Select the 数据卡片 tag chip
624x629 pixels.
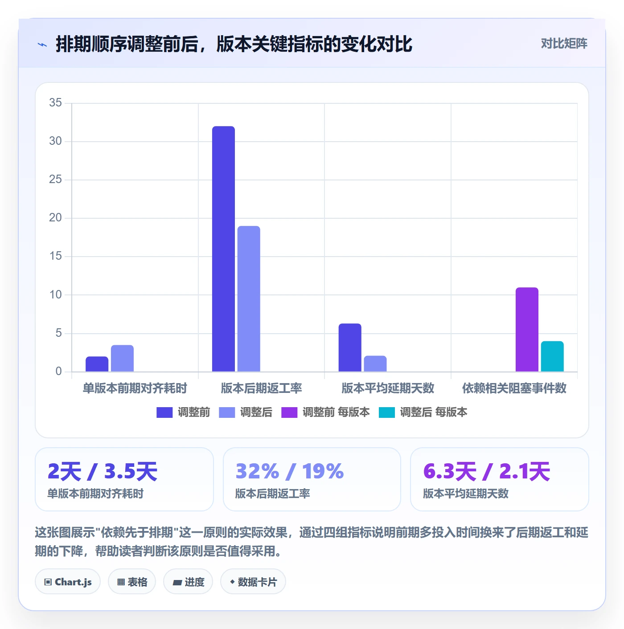(x=253, y=582)
